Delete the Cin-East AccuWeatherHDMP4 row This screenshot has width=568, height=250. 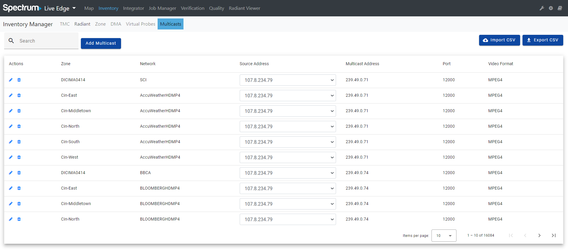(19, 95)
